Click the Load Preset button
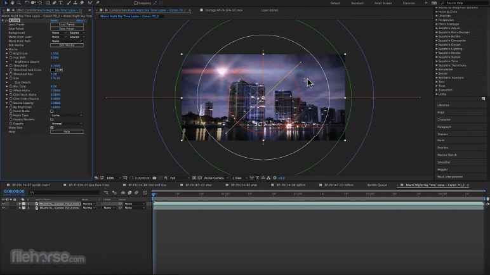The image size is (490, 275). [67, 24]
